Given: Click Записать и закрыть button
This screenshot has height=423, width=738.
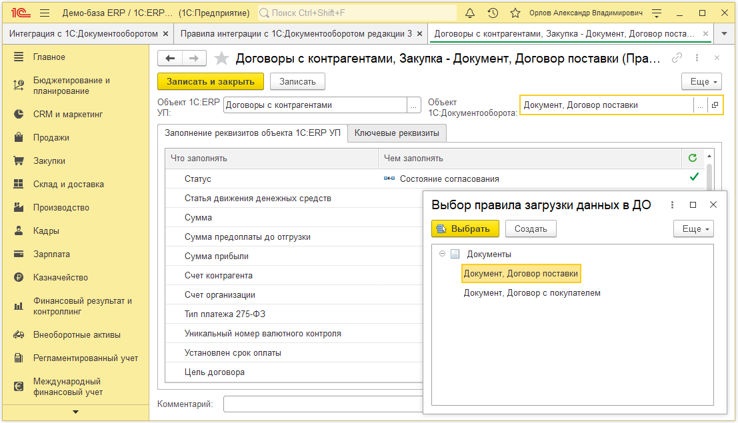Looking at the screenshot, I should coord(211,81).
